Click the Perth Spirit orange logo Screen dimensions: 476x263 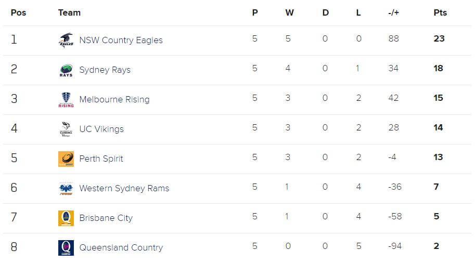(66, 159)
